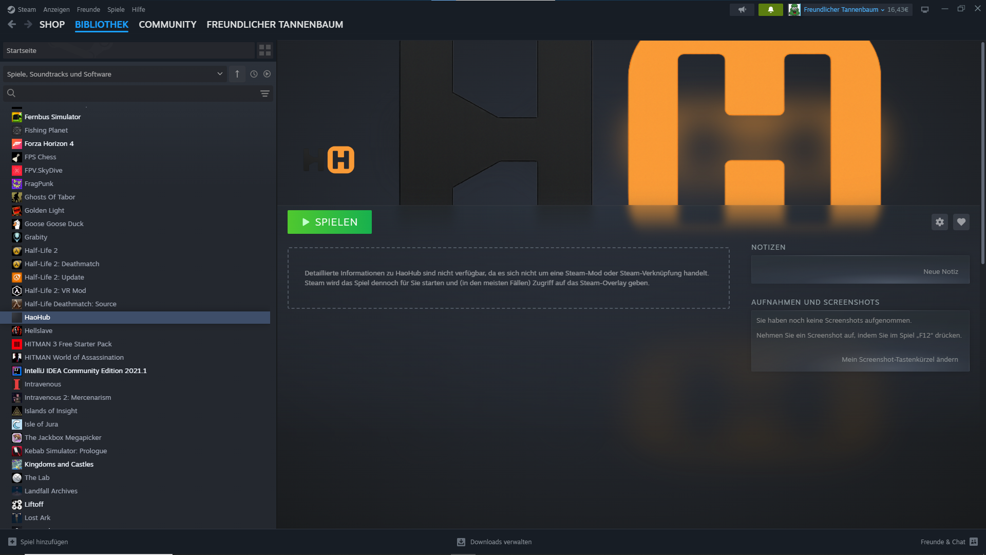This screenshot has width=986, height=555.
Task: Toggle sort order with the up arrow
Action: 237,74
